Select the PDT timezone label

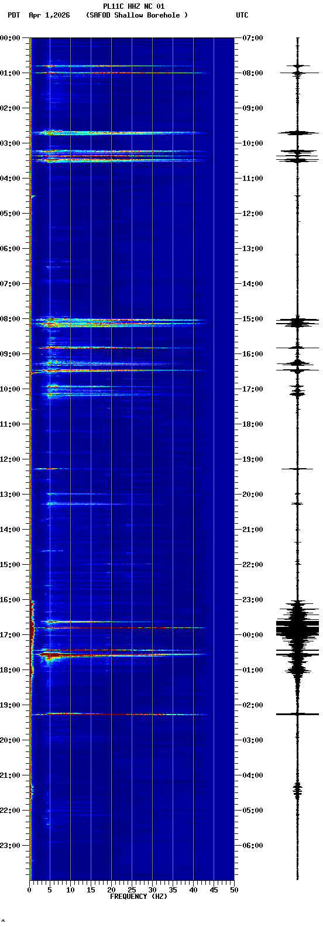(13, 15)
